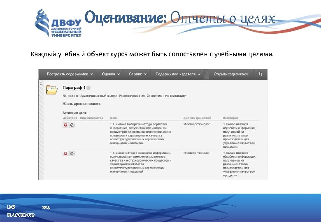Click the ДВФУ university logo

click(58, 23)
